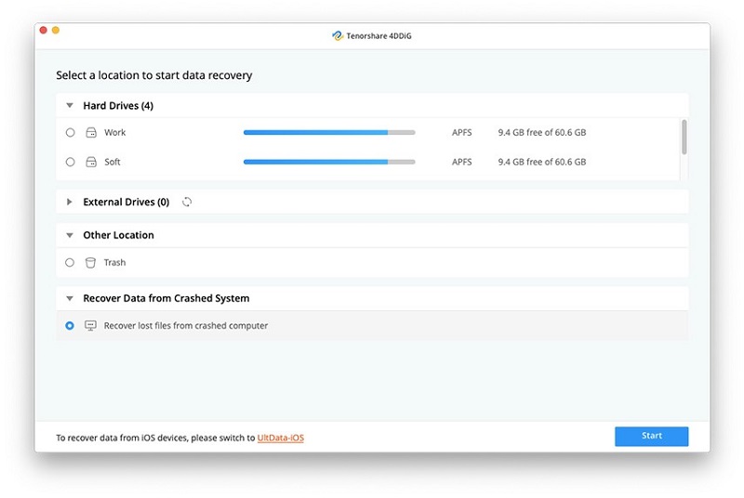Collapse the Other Location section
Viewport: 744px width, 498px height.
(x=70, y=236)
